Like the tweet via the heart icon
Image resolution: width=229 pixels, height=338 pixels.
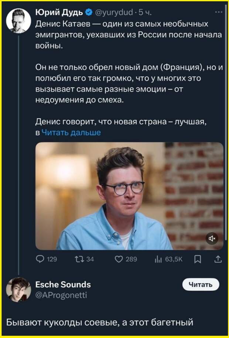point(119,259)
